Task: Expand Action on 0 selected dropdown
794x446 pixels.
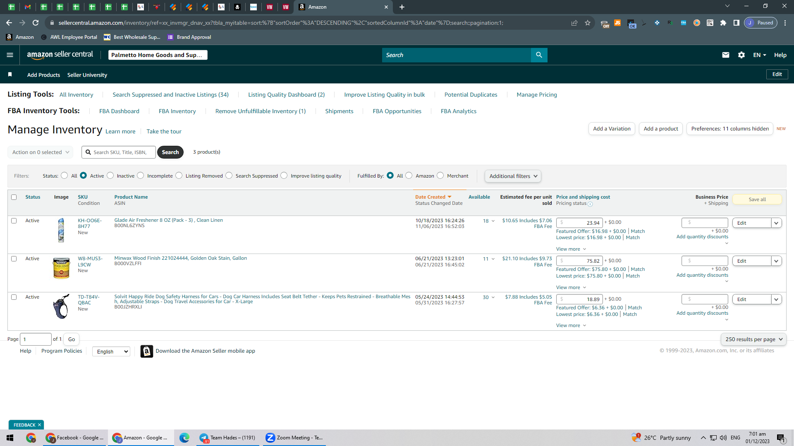Action: 41,152
